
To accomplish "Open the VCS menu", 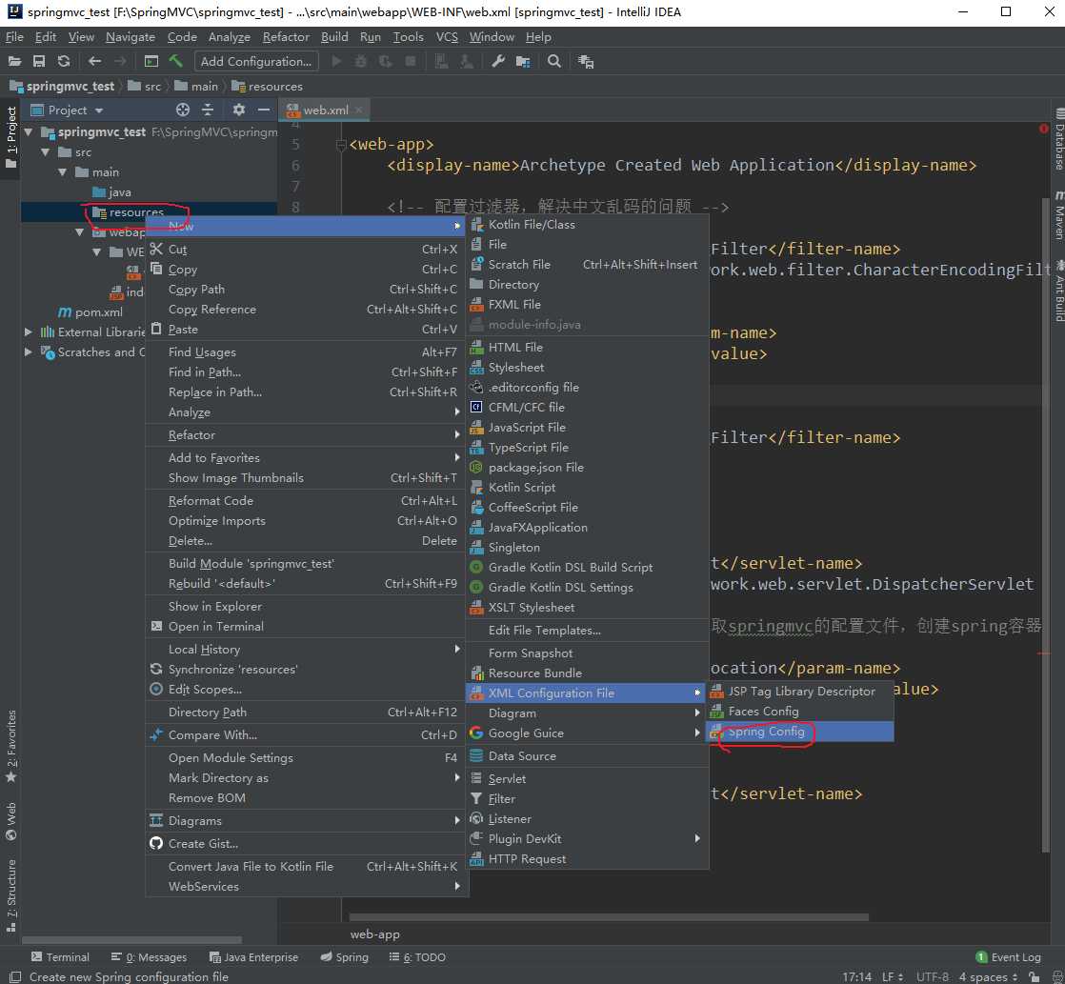I will [447, 36].
